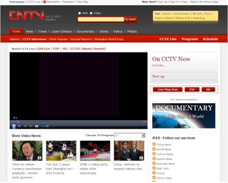Skip to next track in player

[x=31, y=126]
